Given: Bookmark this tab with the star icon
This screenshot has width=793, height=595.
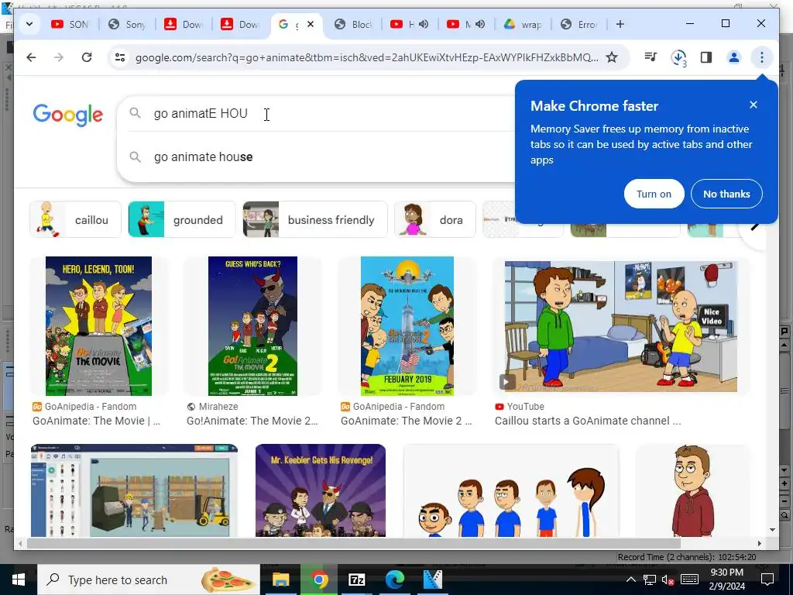Looking at the screenshot, I should [x=612, y=57].
